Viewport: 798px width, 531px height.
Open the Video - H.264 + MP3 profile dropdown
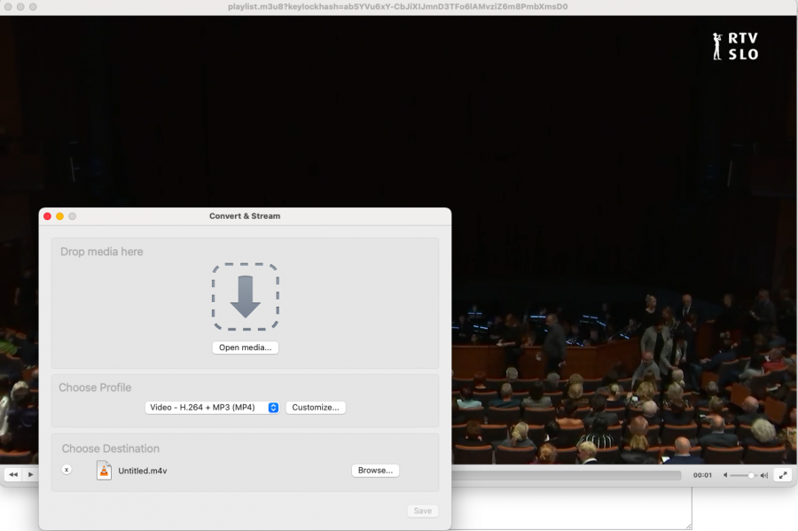212,408
